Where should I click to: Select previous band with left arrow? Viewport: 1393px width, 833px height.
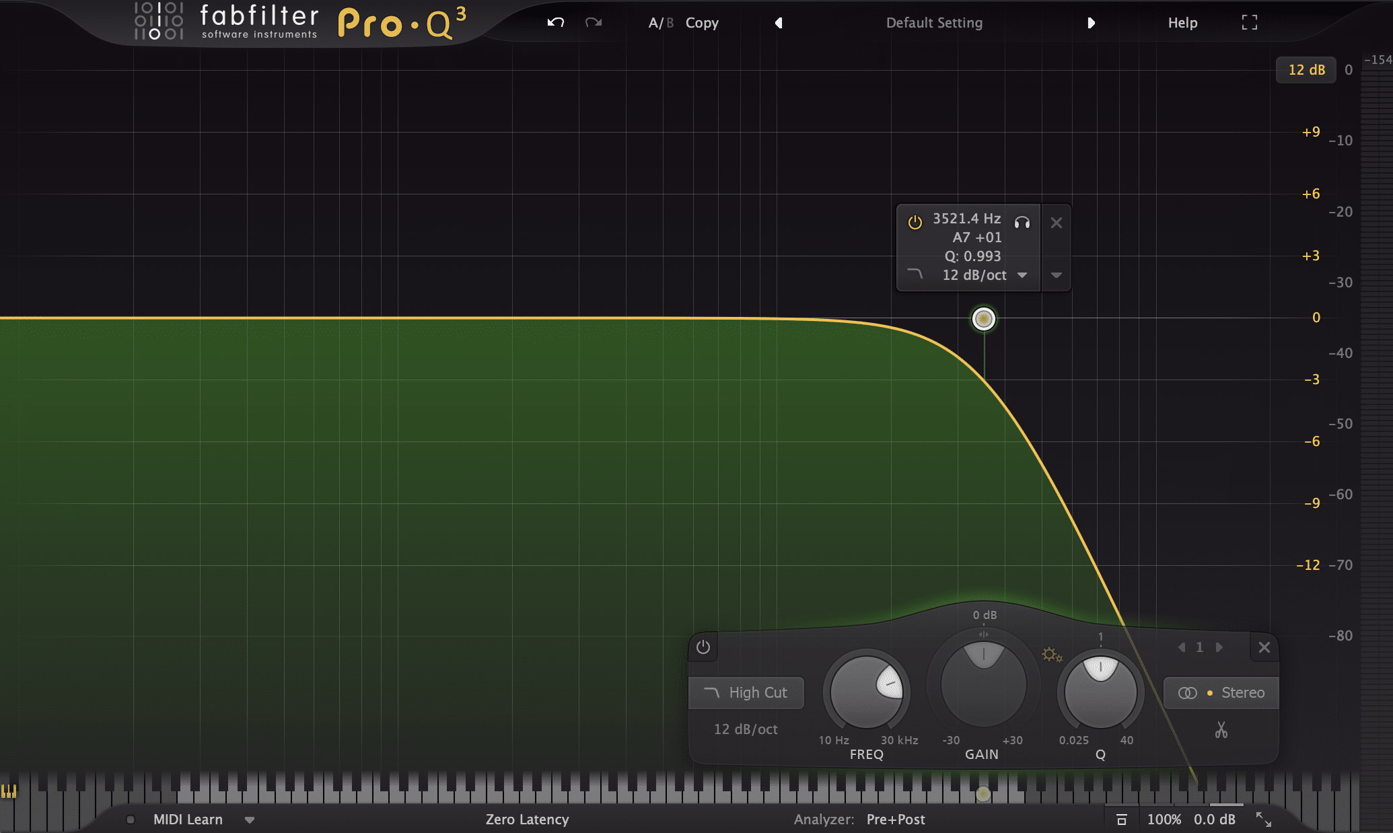coord(1182,647)
